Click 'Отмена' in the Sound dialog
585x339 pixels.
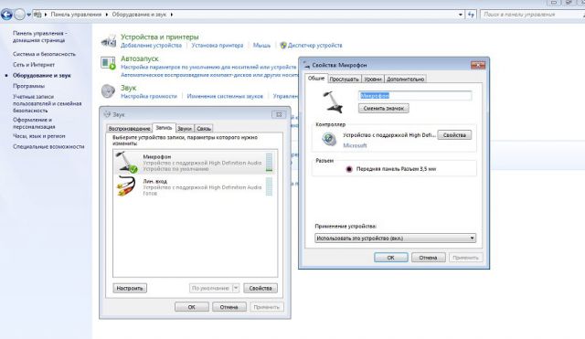(x=229, y=307)
